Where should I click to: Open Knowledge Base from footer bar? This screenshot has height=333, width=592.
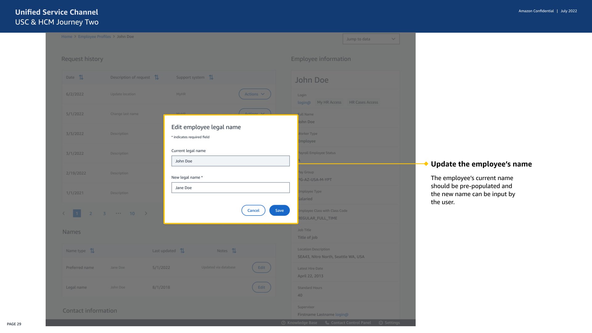(x=299, y=323)
